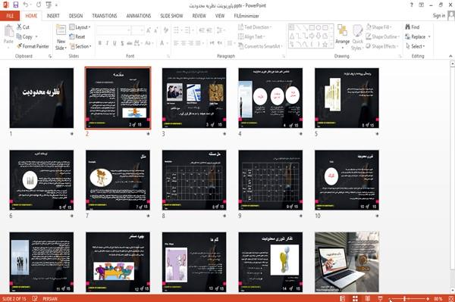Switch to FILEminimizer tab
The width and height of the screenshot is (455, 302).
pos(246,16)
